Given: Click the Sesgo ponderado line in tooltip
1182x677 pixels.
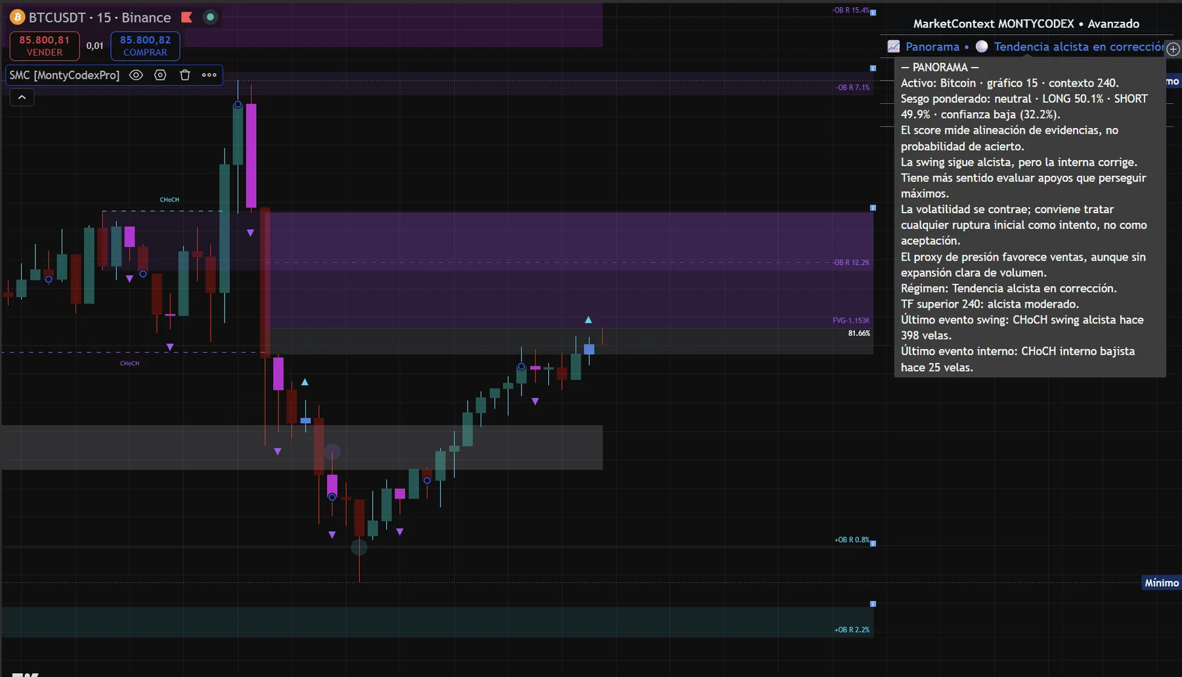Looking at the screenshot, I should [x=1024, y=106].
